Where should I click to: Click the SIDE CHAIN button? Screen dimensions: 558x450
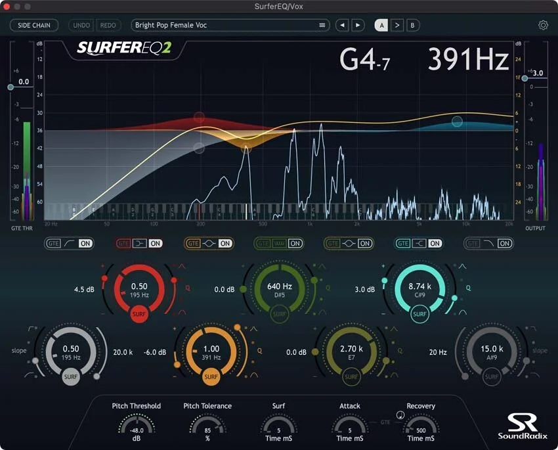34,25
